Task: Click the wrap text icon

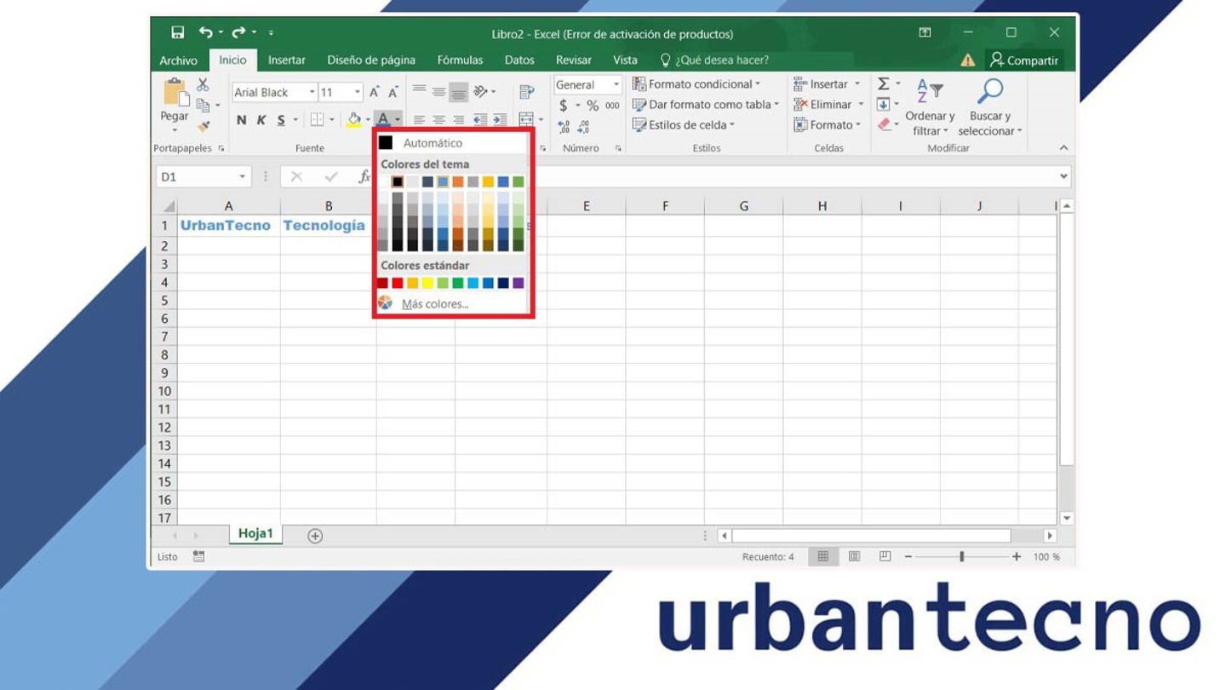Action: pyautogui.click(x=526, y=92)
